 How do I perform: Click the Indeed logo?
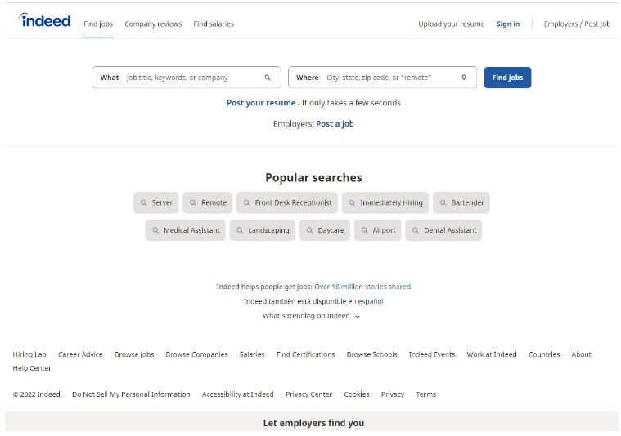point(45,20)
